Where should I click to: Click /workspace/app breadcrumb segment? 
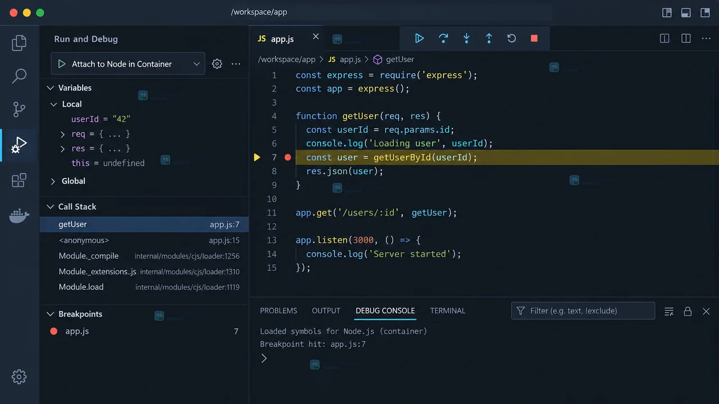coord(286,59)
